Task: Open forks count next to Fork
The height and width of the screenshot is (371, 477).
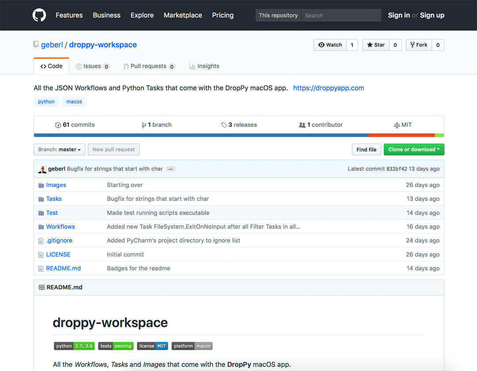Action: [x=438, y=45]
